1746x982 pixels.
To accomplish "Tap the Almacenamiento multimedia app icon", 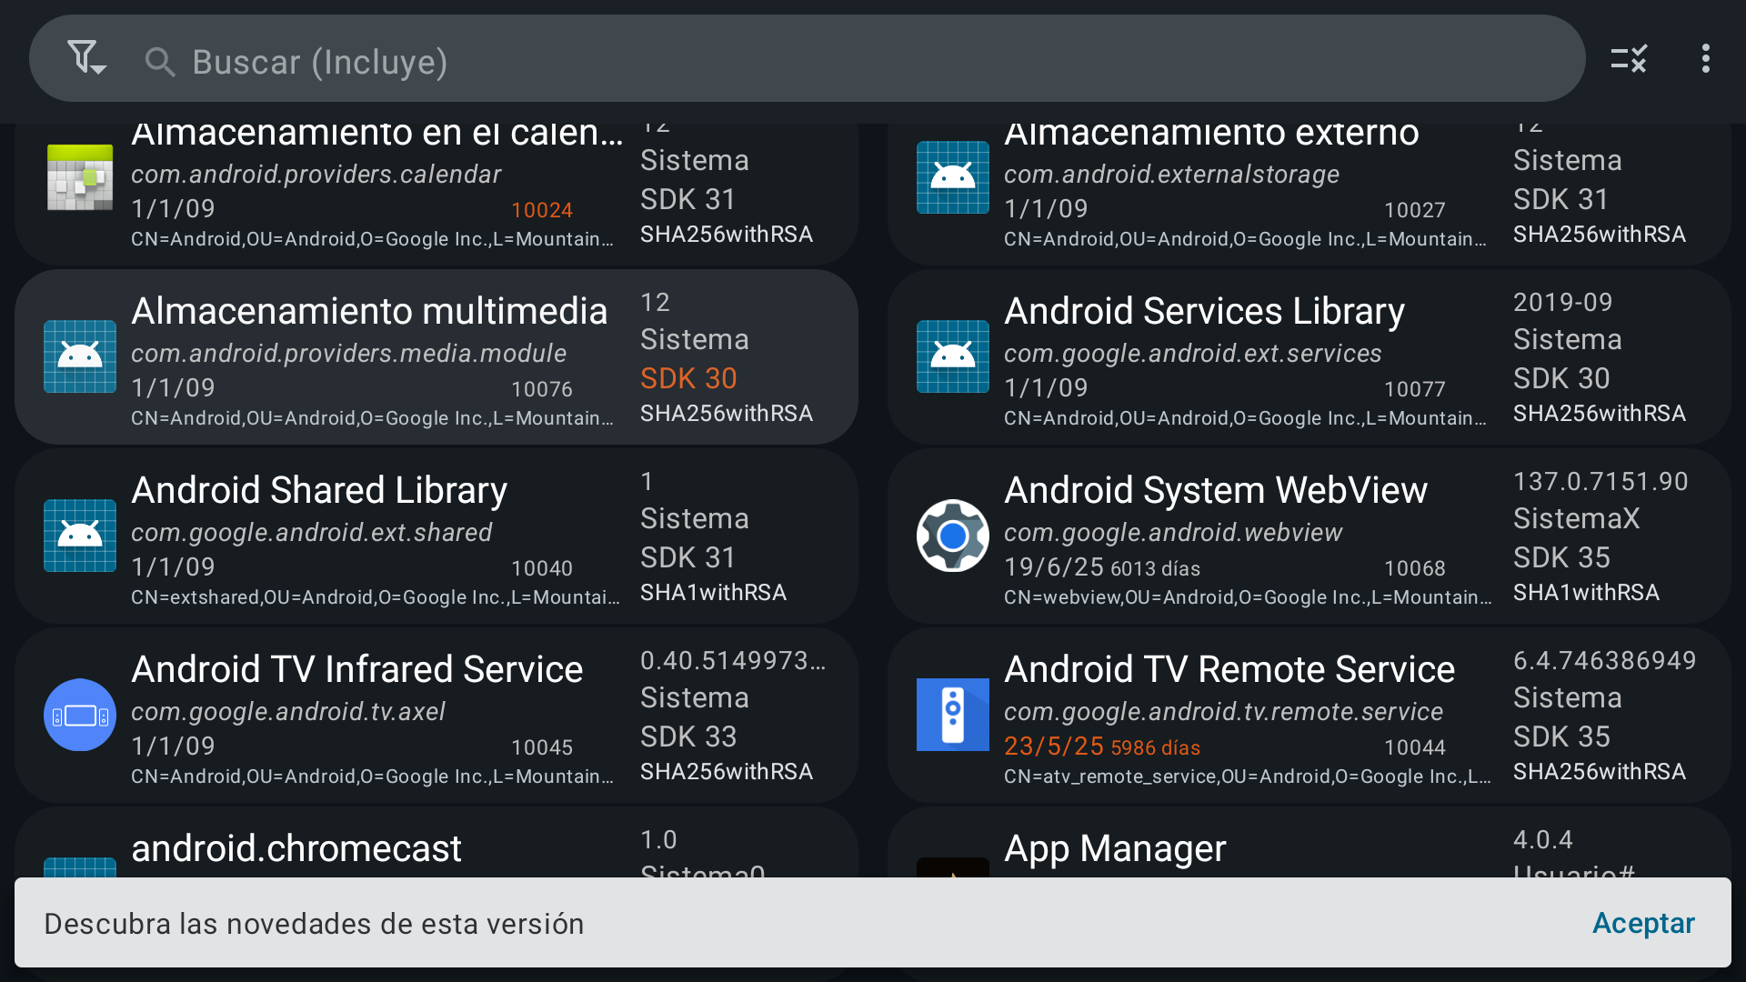I will pos(80,356).
